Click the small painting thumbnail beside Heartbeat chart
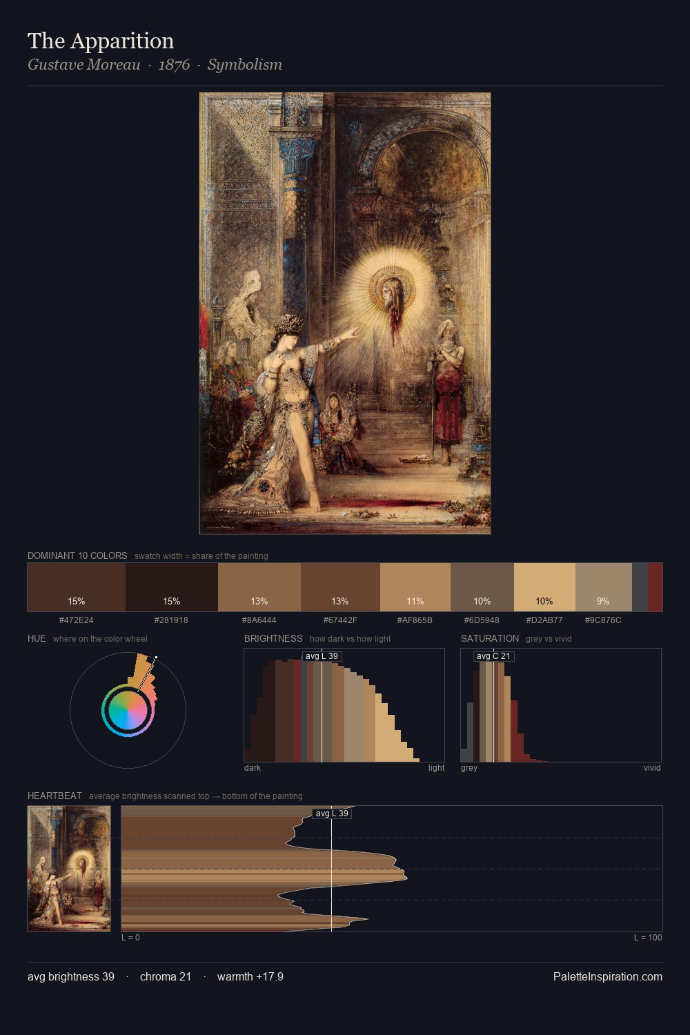This screenshot has height=1035, width=690. click(69, 869)
